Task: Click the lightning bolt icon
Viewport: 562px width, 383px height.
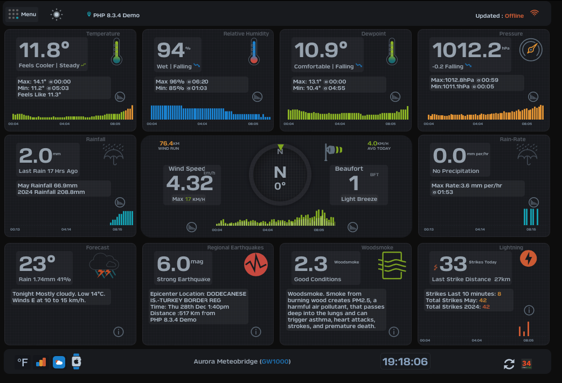Action: [x=529, y=259]
